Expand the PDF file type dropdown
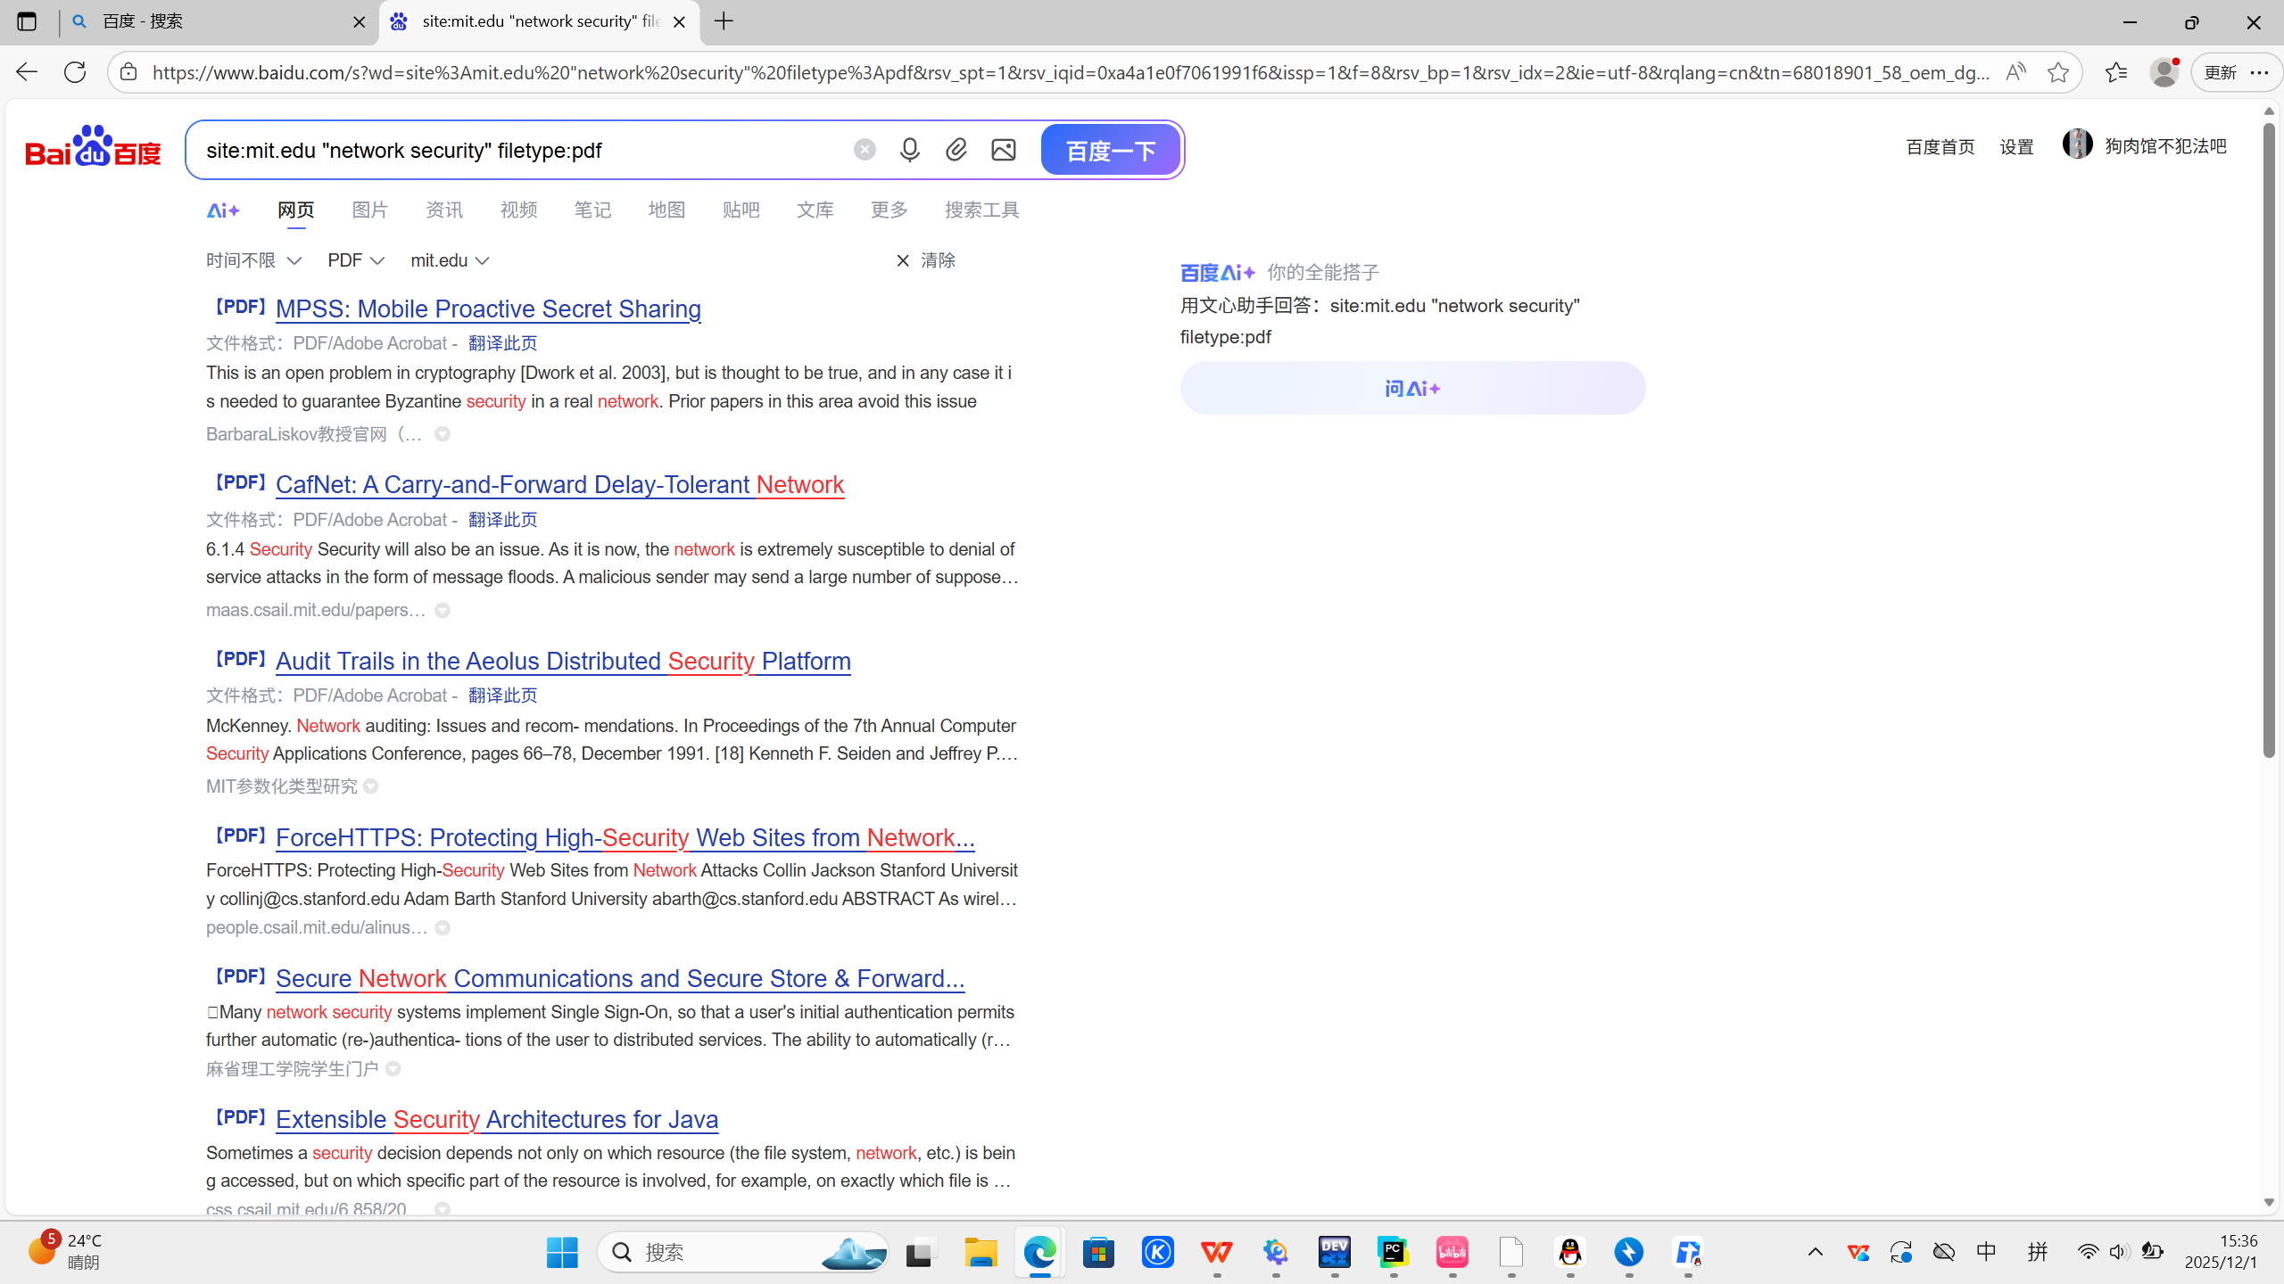 [x=355, y=260]
